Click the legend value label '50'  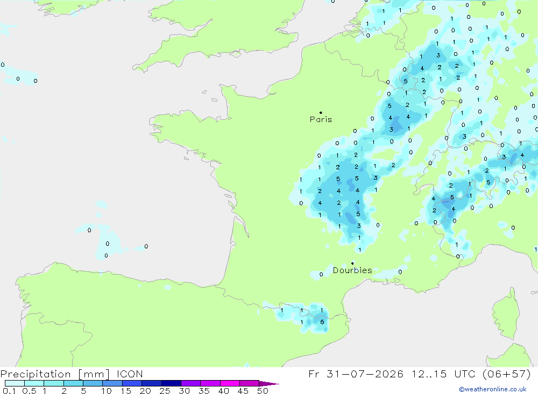(x=263, y=391)
